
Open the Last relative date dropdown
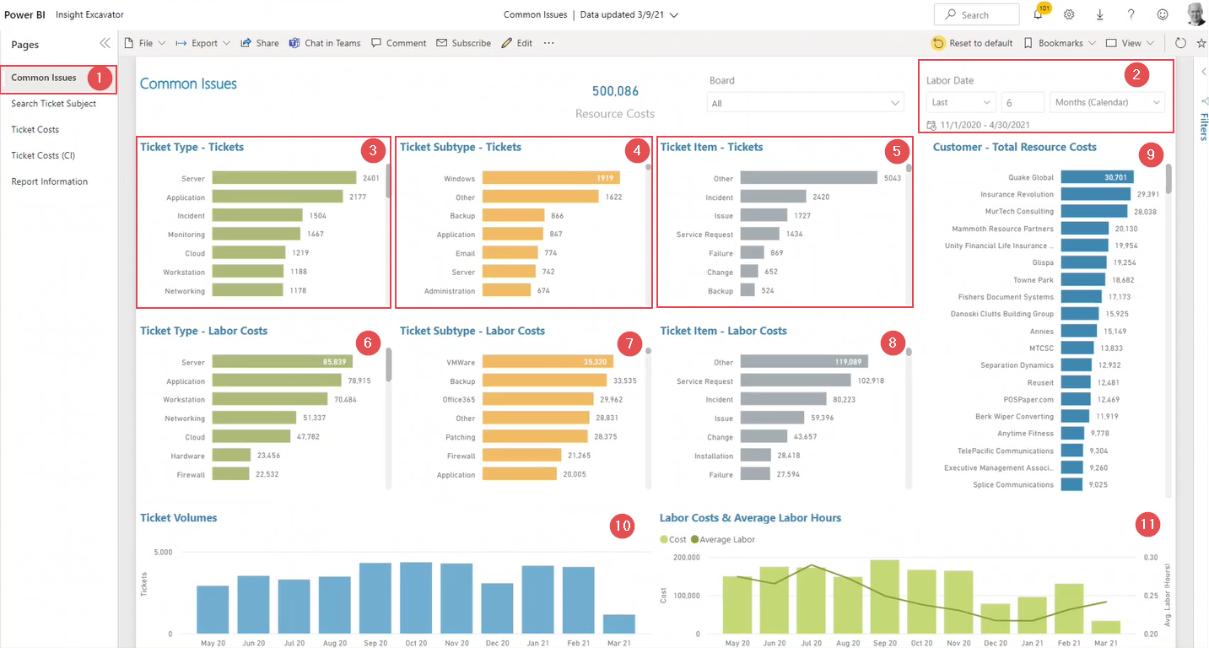(x=961, y=102)
